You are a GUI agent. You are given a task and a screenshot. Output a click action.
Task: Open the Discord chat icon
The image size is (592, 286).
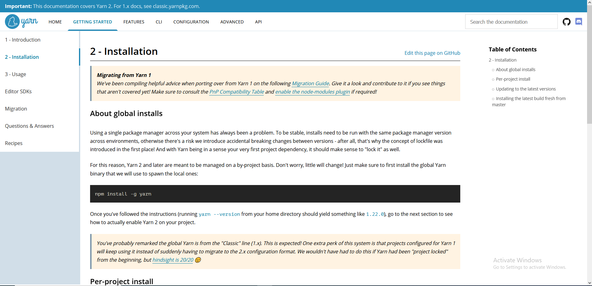[x=579, y=22]
